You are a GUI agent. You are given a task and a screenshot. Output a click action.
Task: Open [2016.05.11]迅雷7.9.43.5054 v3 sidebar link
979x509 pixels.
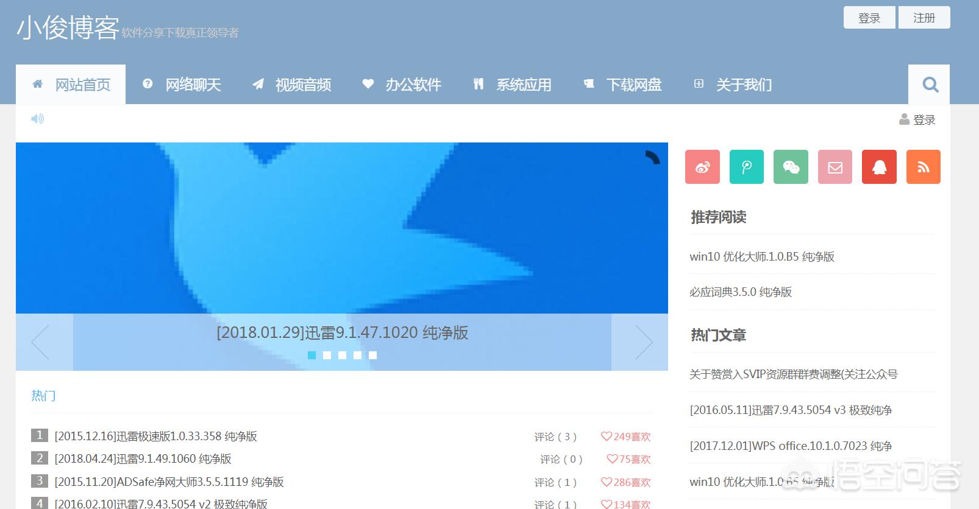pyautogui.click(x=791, y=410)
